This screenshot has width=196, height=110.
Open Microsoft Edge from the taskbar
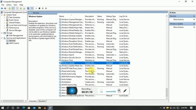24,108
